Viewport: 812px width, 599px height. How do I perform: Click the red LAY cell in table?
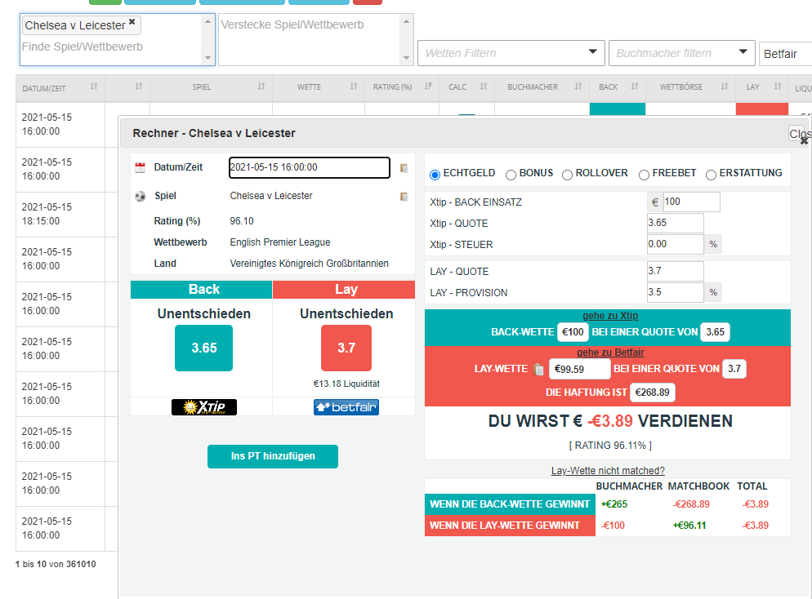tap(762, 109)
